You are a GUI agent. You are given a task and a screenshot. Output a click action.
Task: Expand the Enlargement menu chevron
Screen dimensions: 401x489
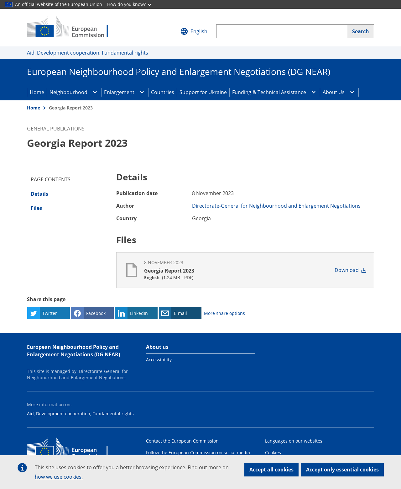(x=142, y=92)
